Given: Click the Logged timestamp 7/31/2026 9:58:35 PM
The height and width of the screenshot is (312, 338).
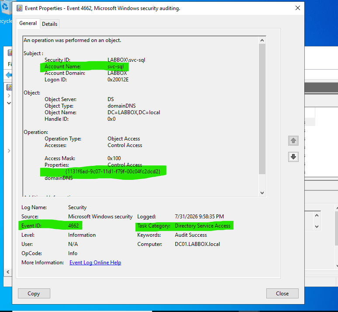Looking at the screenshot, I should [199, 217].
